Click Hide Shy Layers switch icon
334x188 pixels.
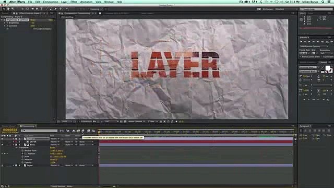pos(74,131)
